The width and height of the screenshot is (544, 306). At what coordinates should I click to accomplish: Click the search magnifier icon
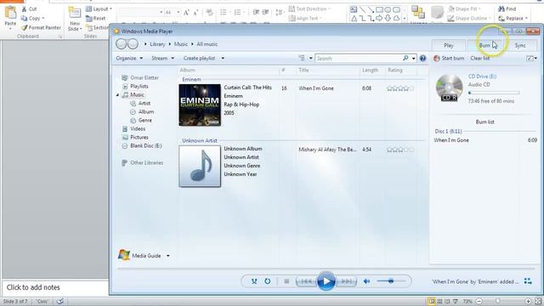coord(405,59)
